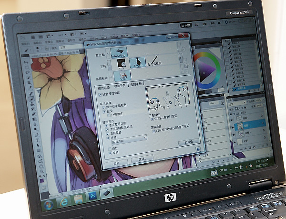Screen dimensions: 286x219
Task: Toggle the Brush panel icon in options bar
Action: click(47, 49)
